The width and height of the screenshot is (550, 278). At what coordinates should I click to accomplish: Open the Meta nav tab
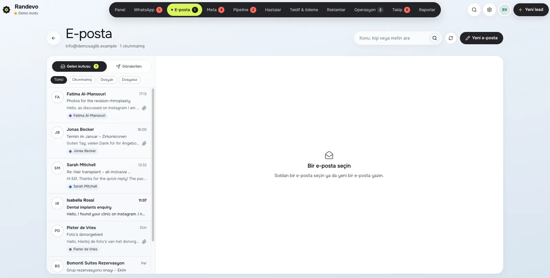(x=216, y=10)
